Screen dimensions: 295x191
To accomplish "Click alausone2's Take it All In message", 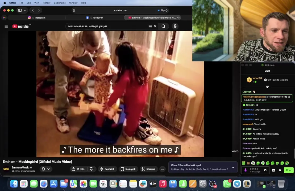I will tap(254, 124).
